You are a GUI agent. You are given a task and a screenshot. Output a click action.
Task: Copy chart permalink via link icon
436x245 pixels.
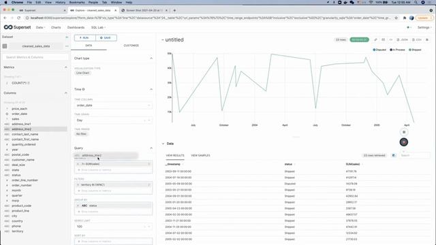375,39
